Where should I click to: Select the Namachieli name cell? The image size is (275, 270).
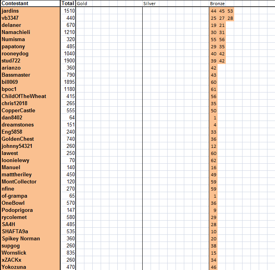(31, 32)
